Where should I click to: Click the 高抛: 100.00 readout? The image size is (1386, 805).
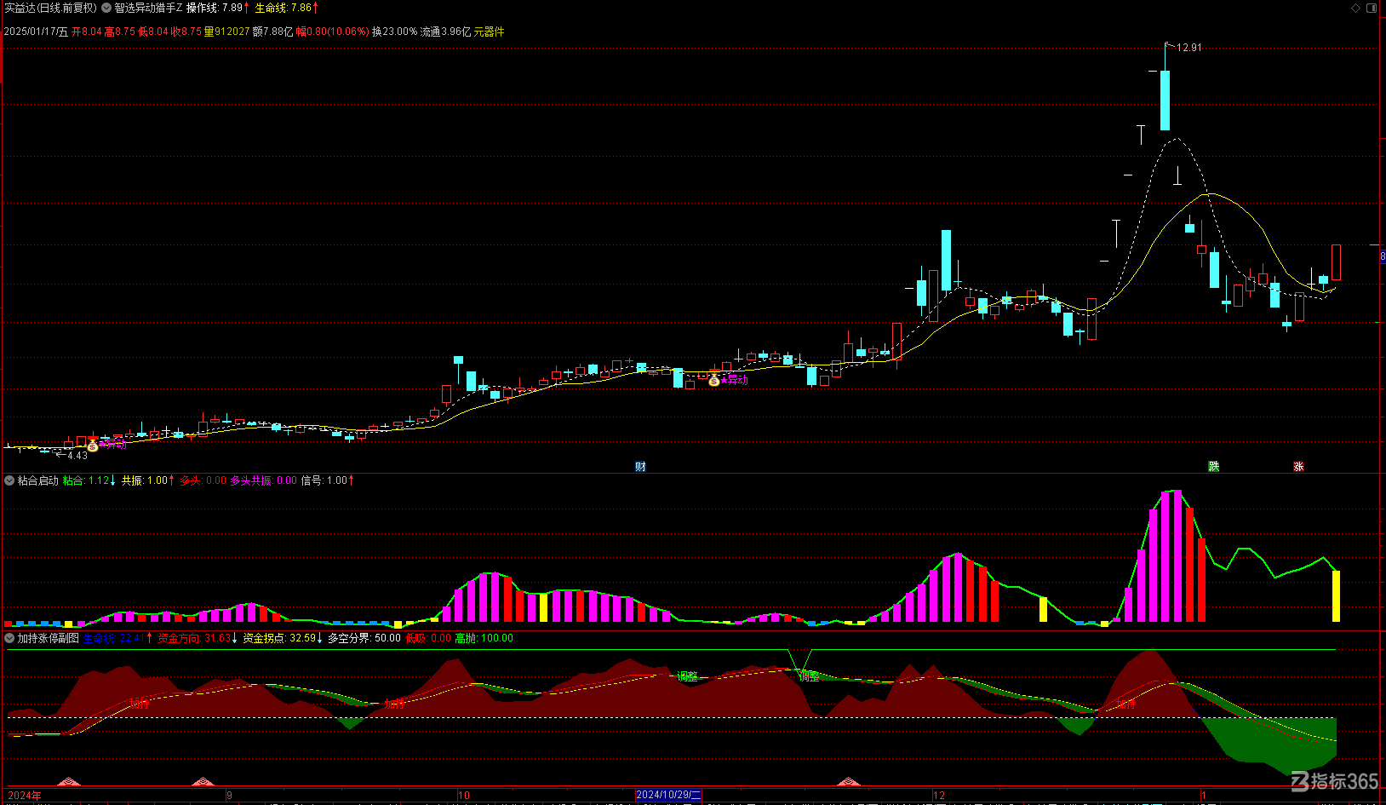pos(484,638)
